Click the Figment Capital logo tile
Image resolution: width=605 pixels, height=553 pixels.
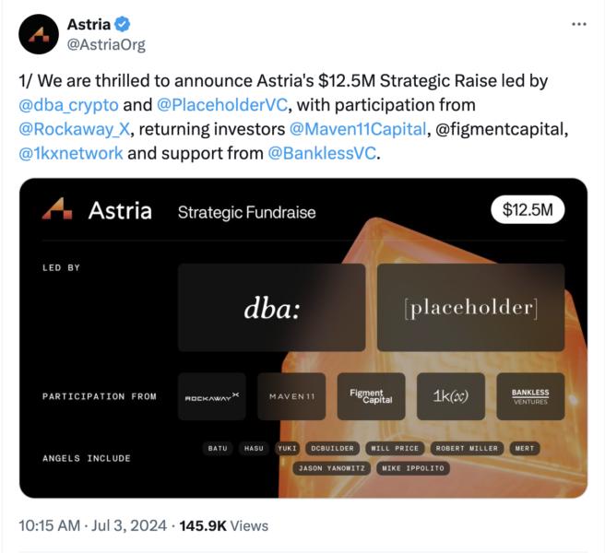click(x=371, y=396)
